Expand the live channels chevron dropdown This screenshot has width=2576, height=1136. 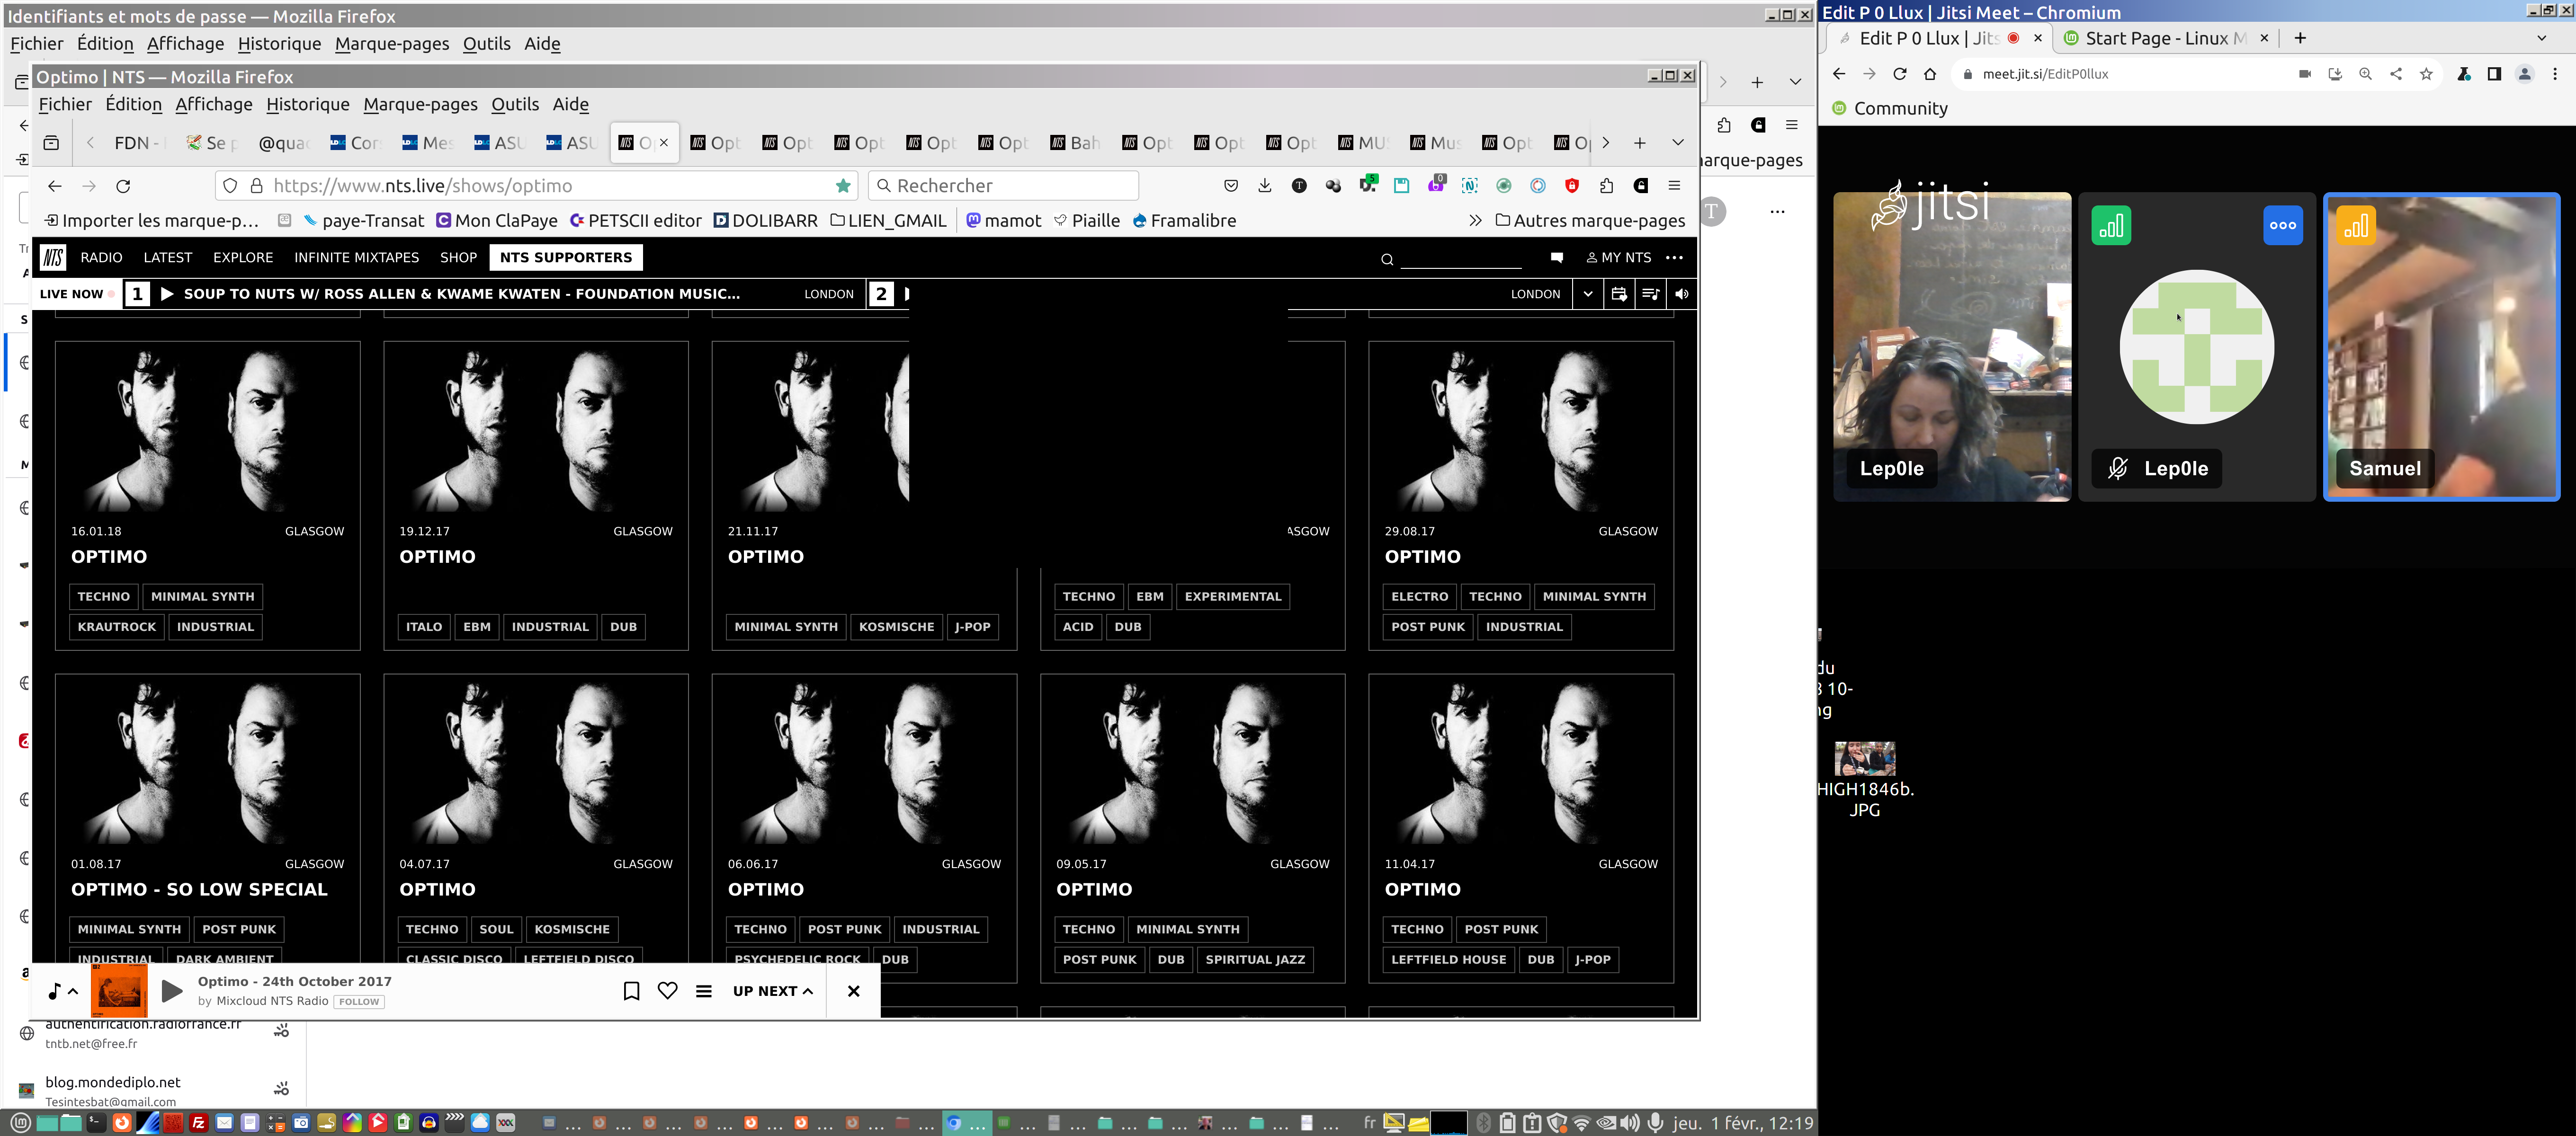(1588, 294)
